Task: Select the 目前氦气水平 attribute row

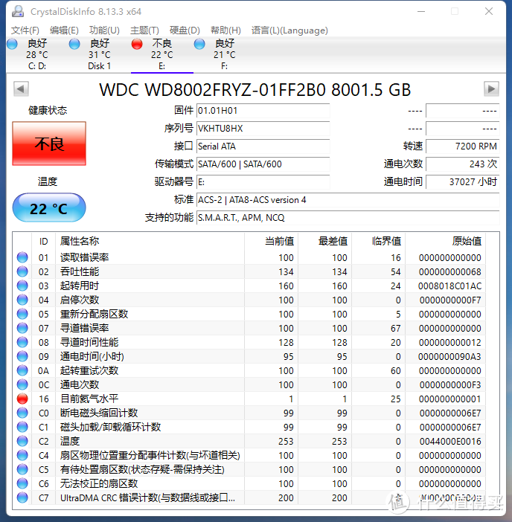Action: pyautogui.click(x=249, y=399)
